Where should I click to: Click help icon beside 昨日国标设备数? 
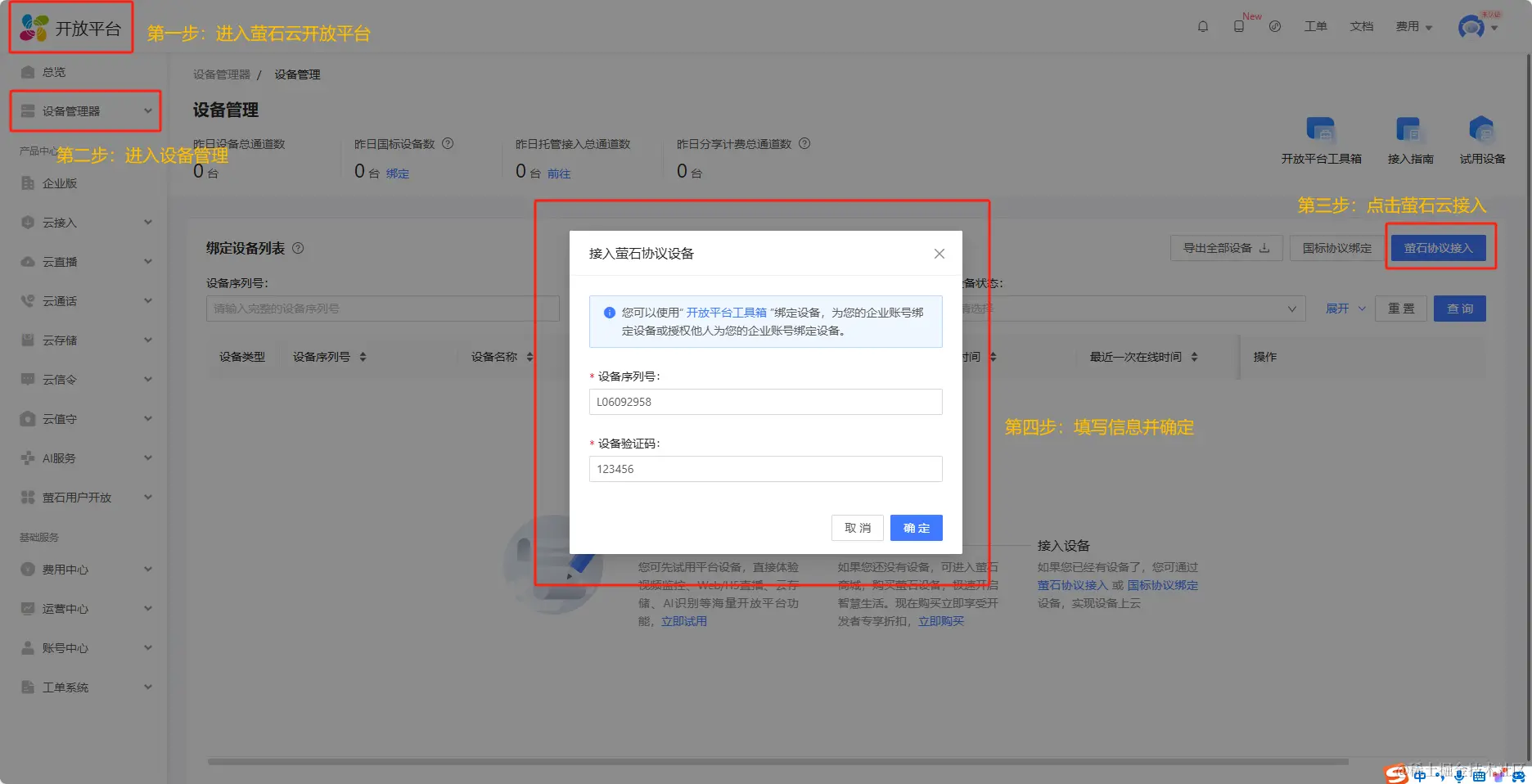[x=448, y=143]
